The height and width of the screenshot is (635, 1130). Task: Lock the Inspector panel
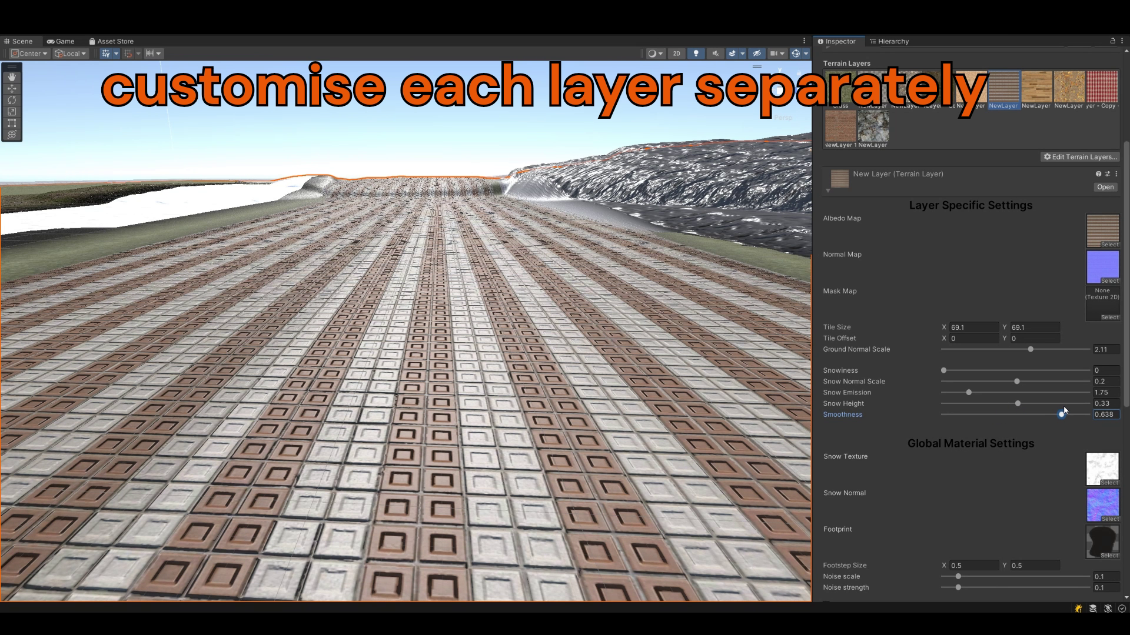pos(1112,41)
